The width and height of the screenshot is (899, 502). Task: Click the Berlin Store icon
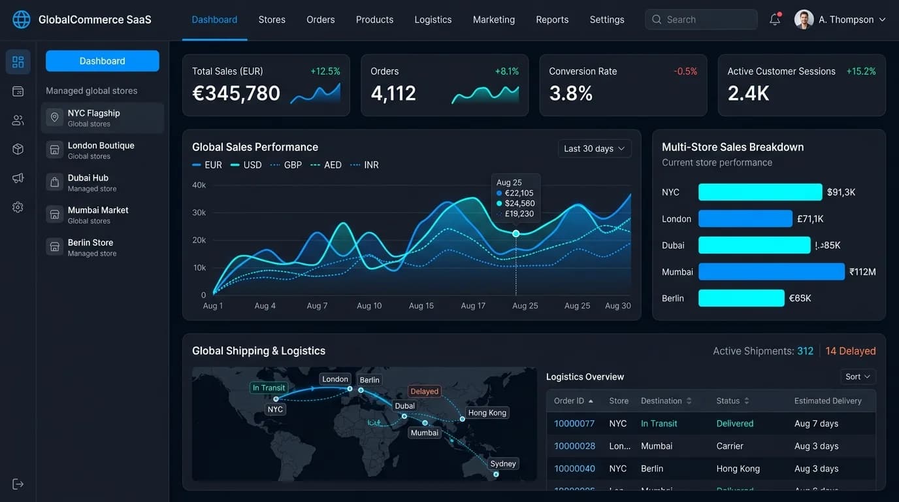[x=55, y=247]
